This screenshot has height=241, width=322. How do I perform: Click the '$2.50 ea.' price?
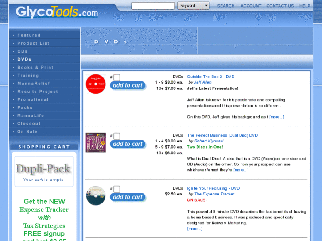174,194
